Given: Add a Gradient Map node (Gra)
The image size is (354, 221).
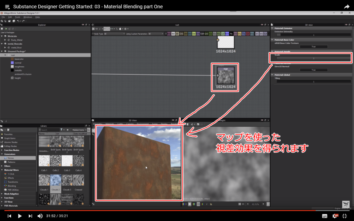Looking at the screenshot, I should tap(211, 34).
